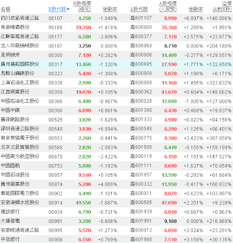Click the 變動率 header following A股現價
This screenshot has width=233, height=243.
pos(196,9)
